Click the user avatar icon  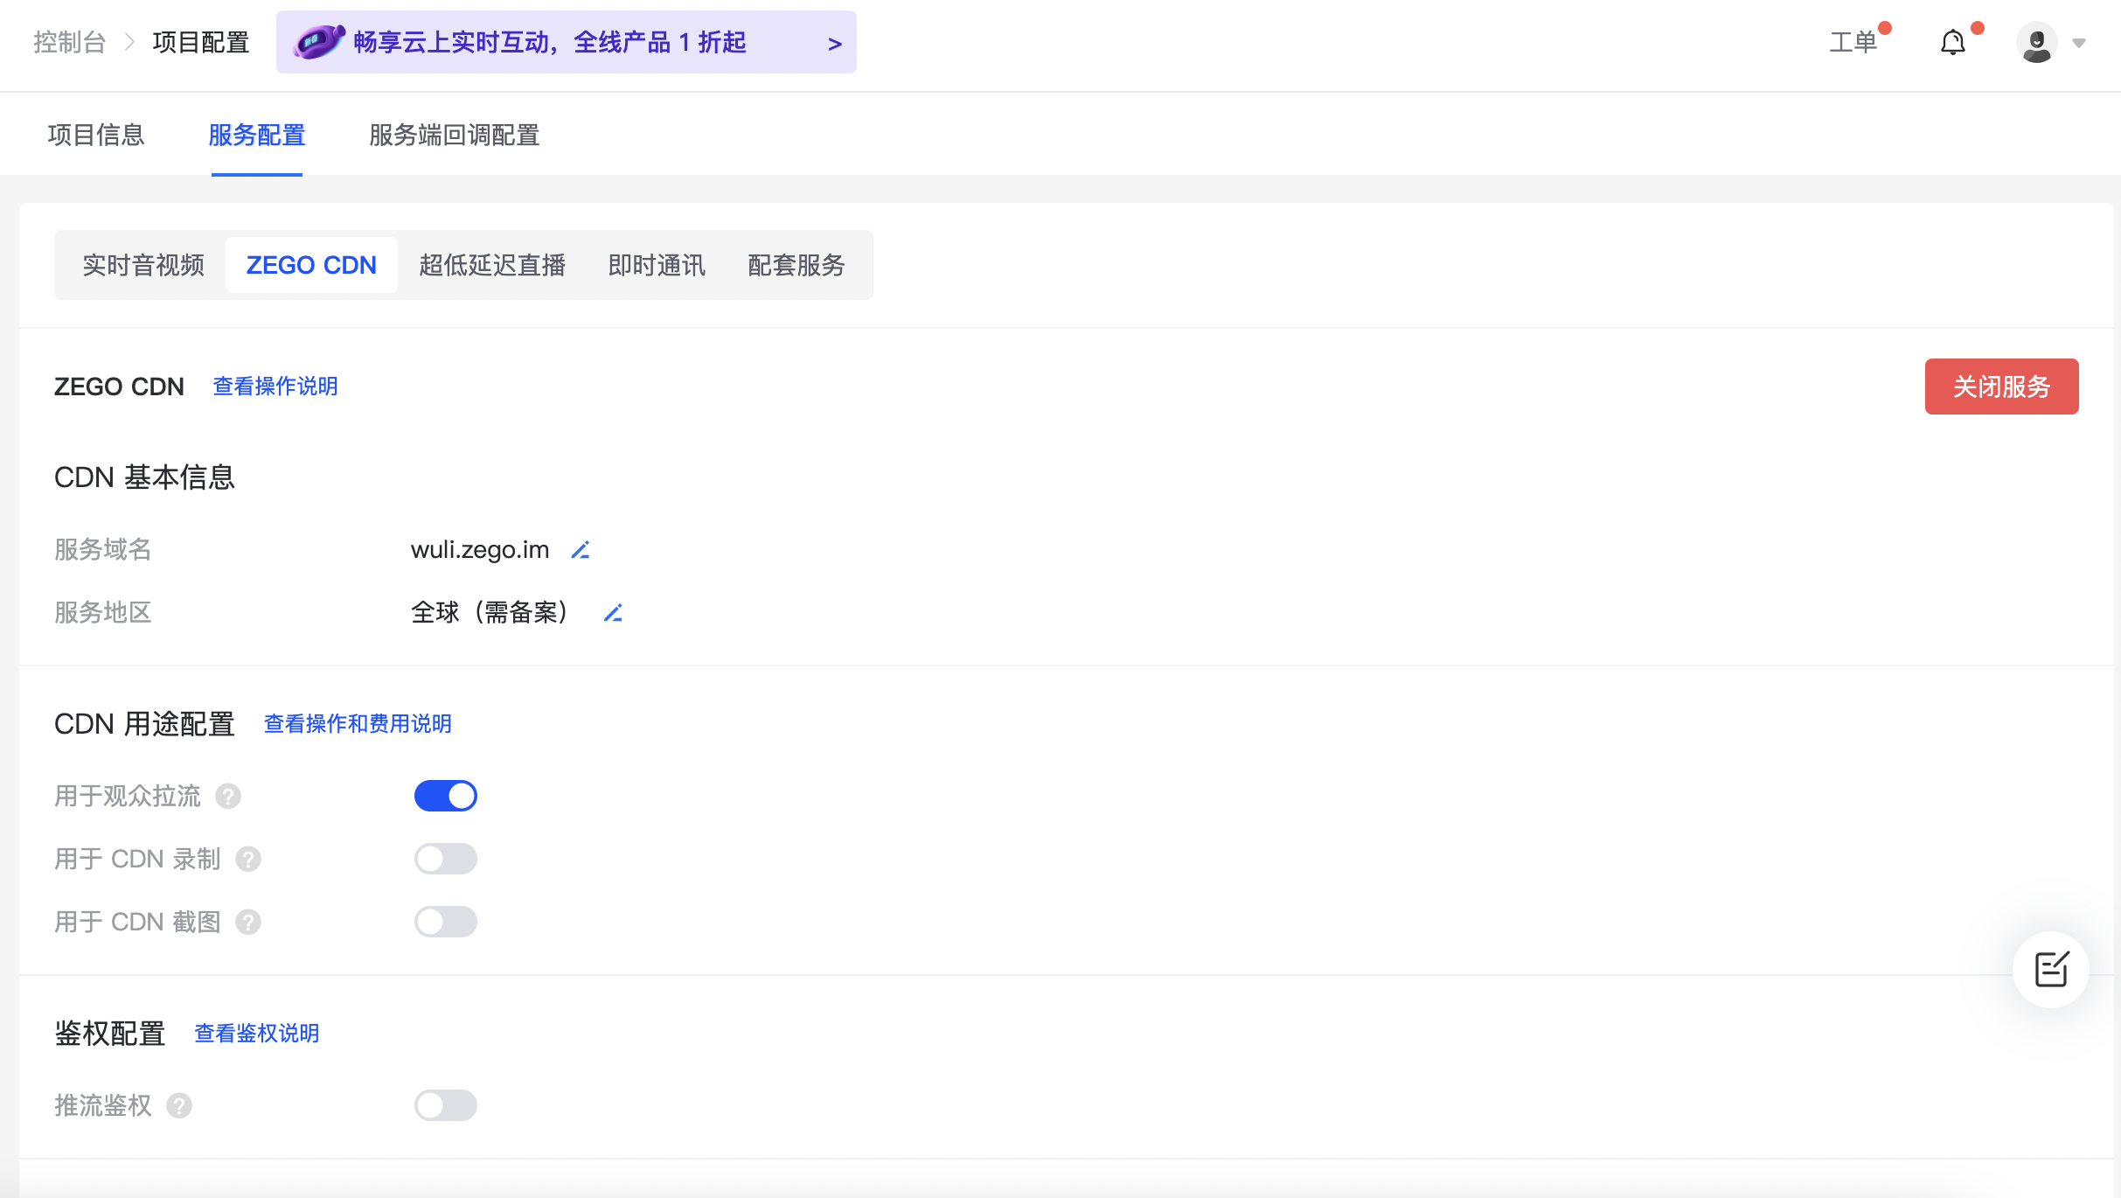click(x=2037, y=42)
